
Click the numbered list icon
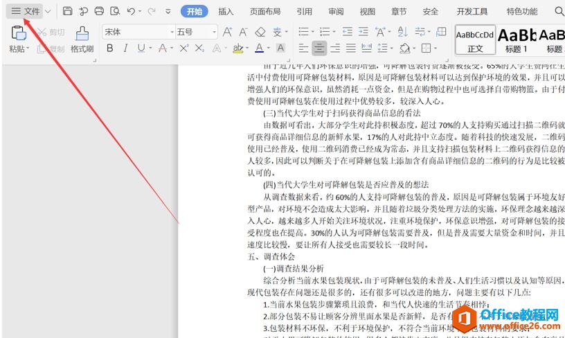[x=325, y=32]
